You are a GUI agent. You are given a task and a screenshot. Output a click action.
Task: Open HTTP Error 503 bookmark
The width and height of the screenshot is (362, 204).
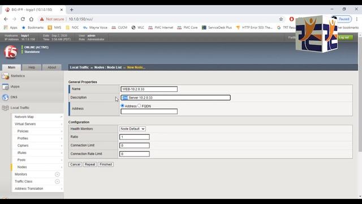[x=254, y=28]
